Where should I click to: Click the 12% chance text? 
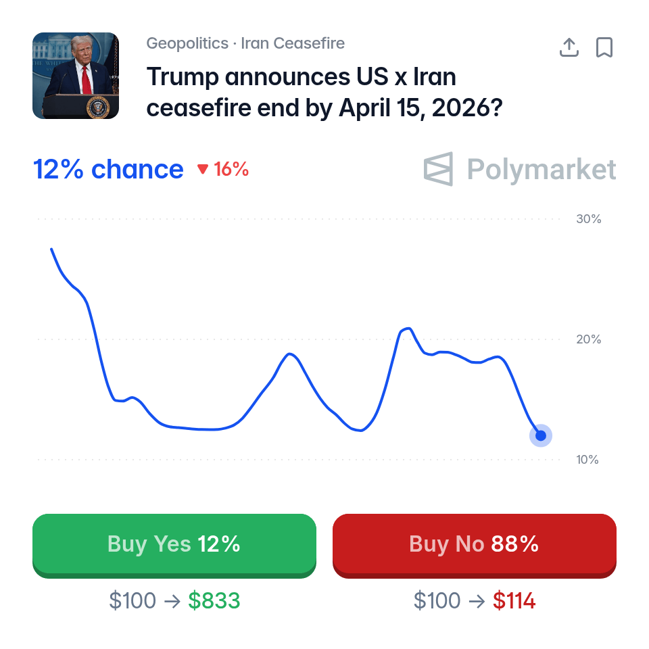pyautogui.click(x=108, y=169)
